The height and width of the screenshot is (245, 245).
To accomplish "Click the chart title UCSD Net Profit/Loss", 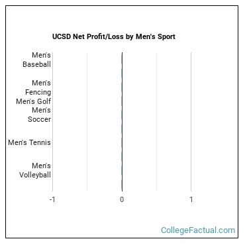I will coord(114,36).
